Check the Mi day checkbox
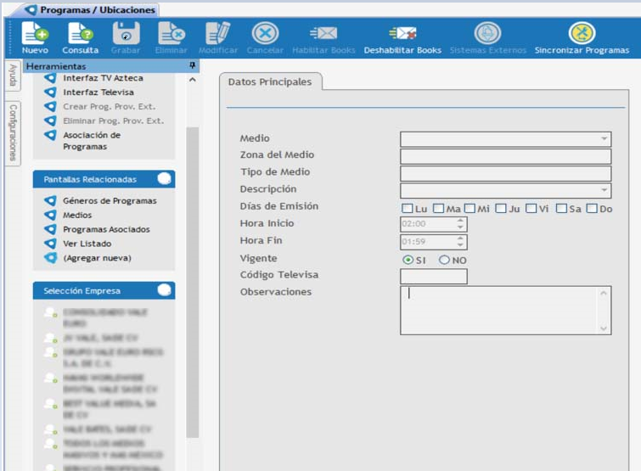This screenshot has height=471, width=641. [470, 209]
